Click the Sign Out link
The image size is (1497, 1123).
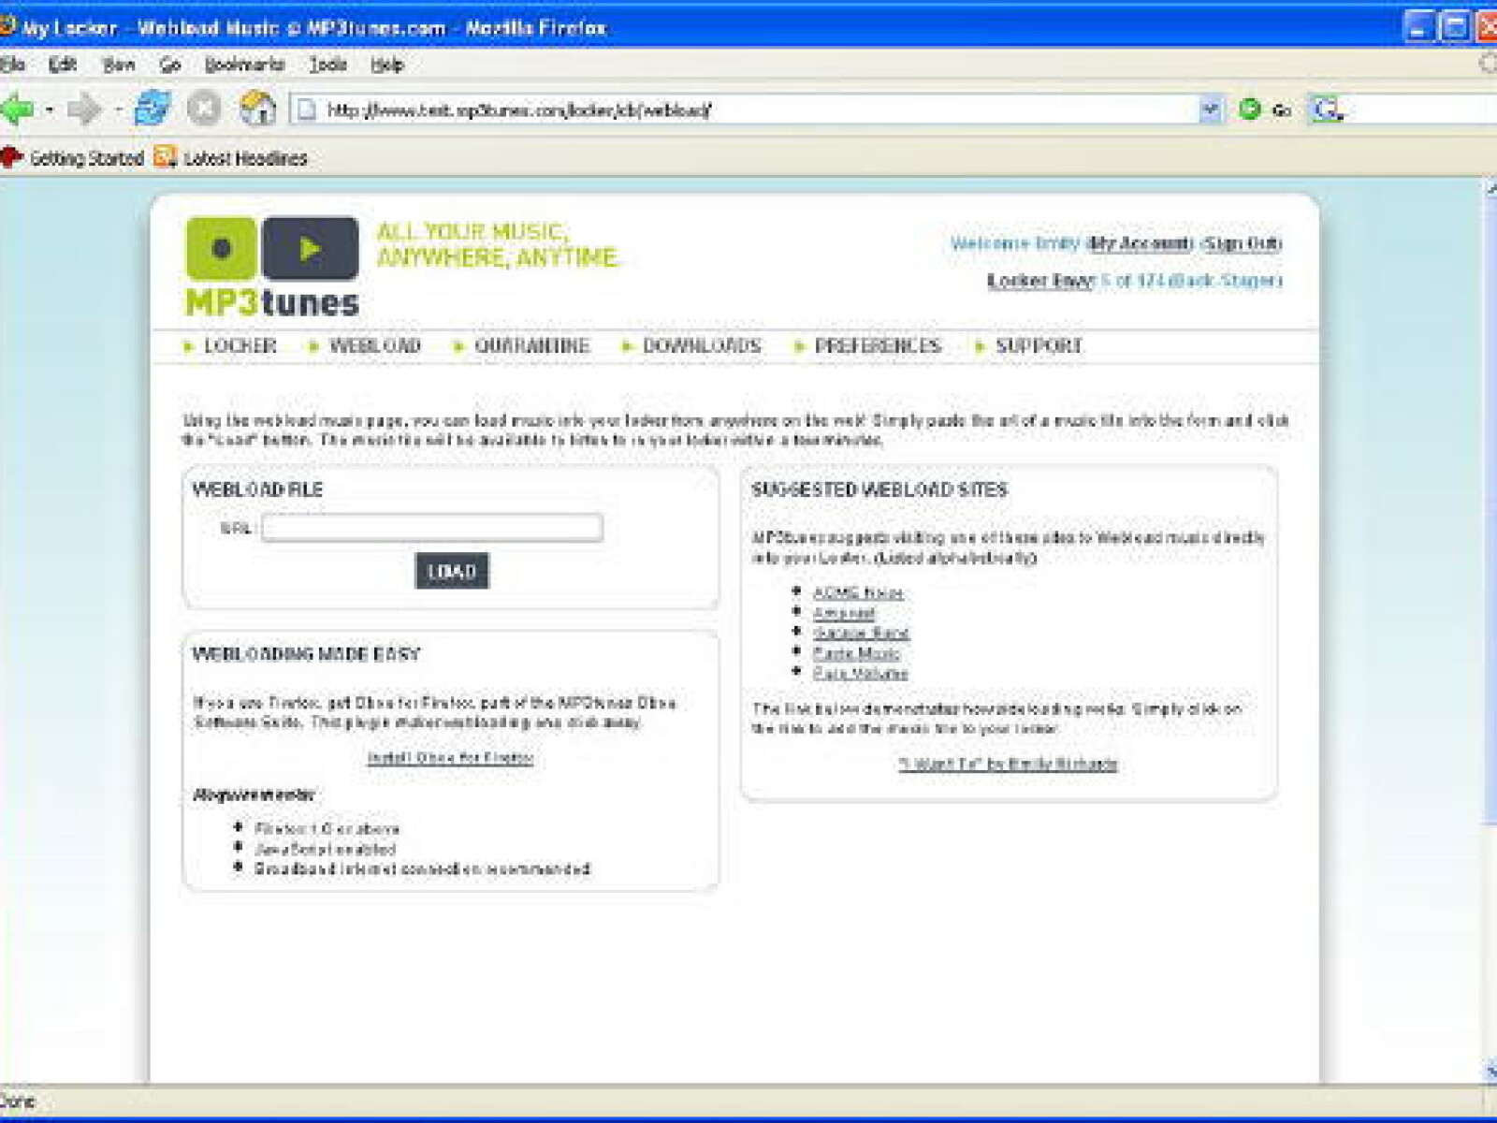1242,244
